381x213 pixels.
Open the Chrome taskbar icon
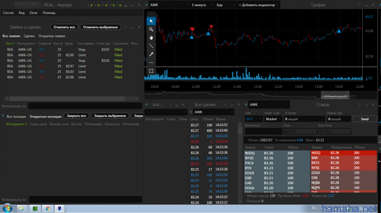point(48,209)
